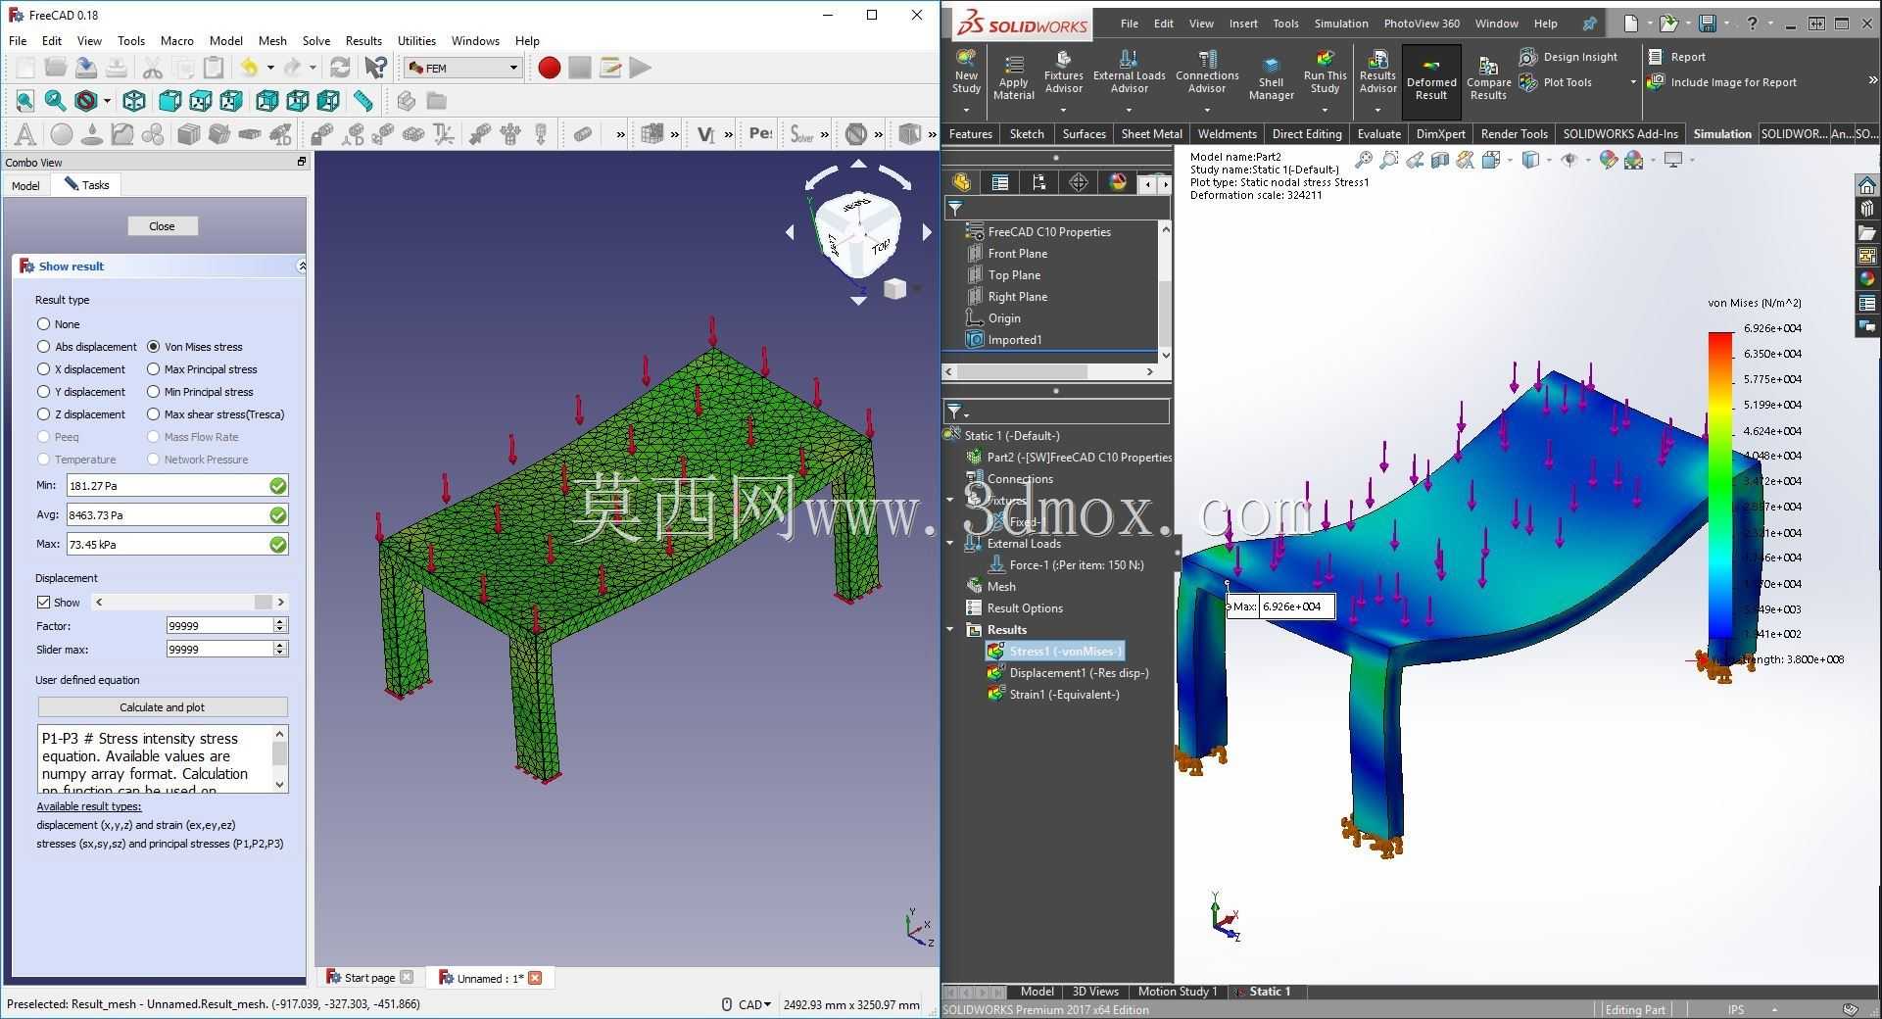Click Include Image for Report in SolidWorks
1882x1019 pixels.
[1722, 82]
